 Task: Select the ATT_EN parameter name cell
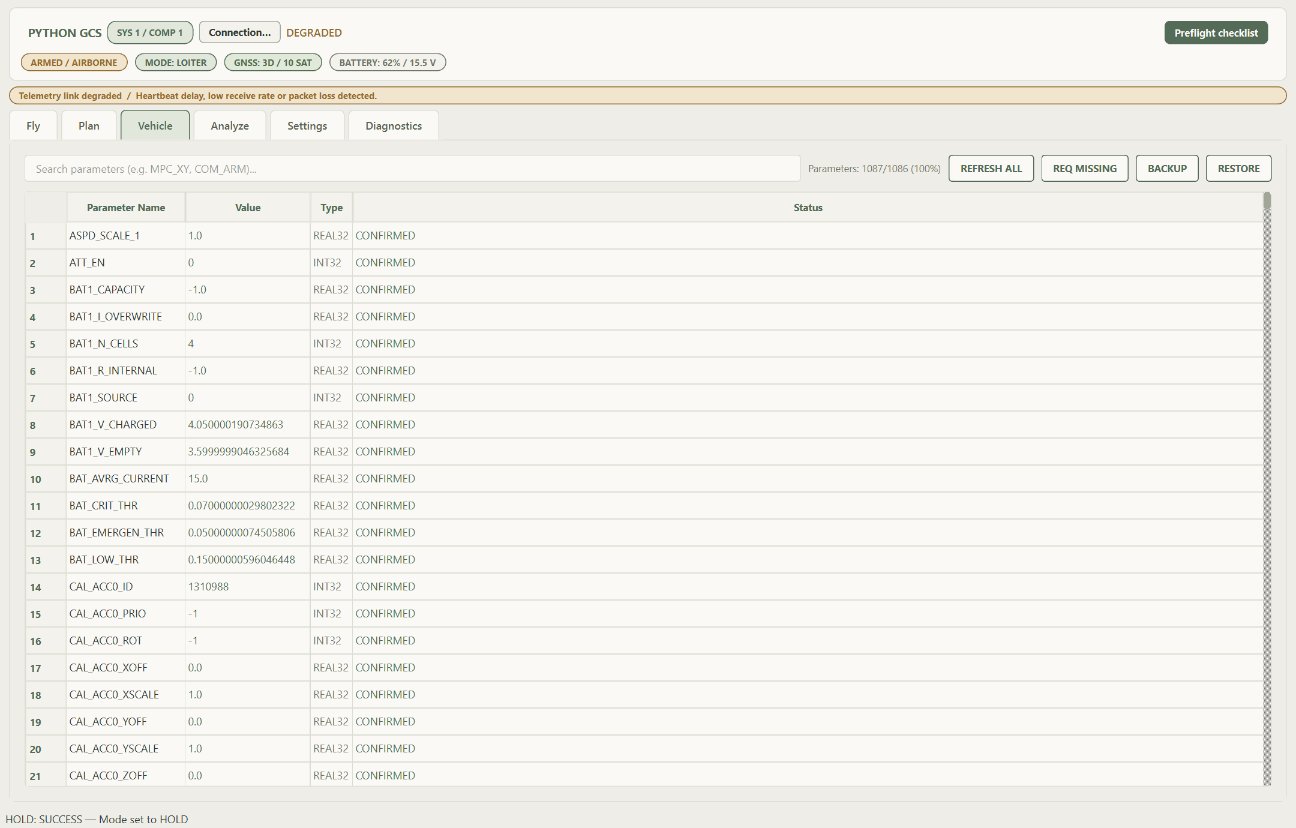point(126,263)
